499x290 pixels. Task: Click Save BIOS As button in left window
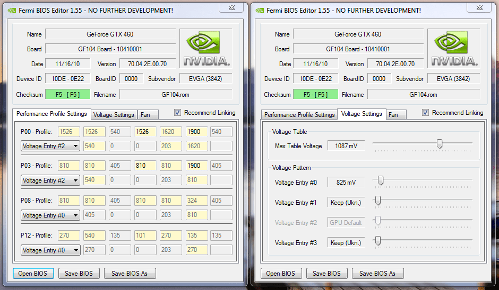[130, 274]
